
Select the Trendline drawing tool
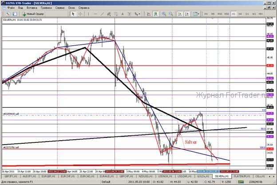point(102,14)
